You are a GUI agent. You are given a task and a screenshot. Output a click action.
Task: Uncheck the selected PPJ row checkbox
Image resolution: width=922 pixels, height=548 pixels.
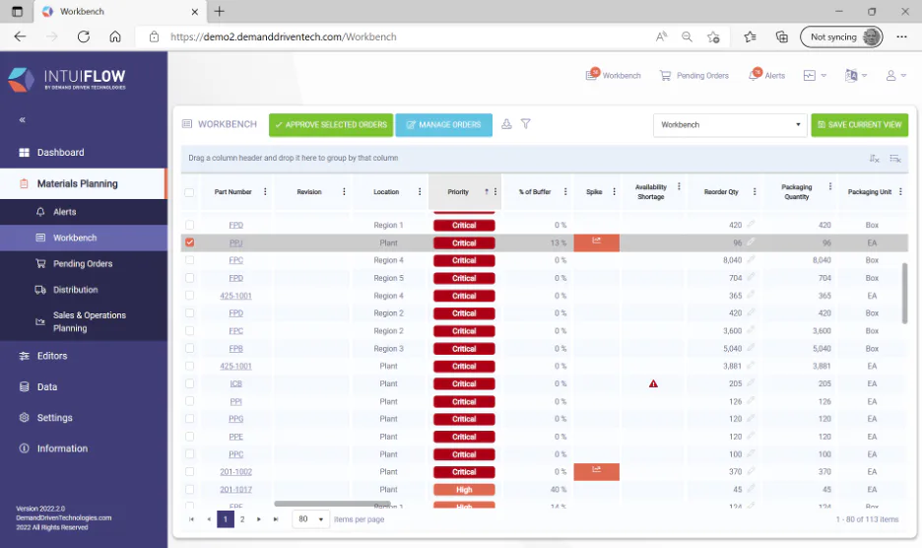pyautogui.click(x=189, y=242)
